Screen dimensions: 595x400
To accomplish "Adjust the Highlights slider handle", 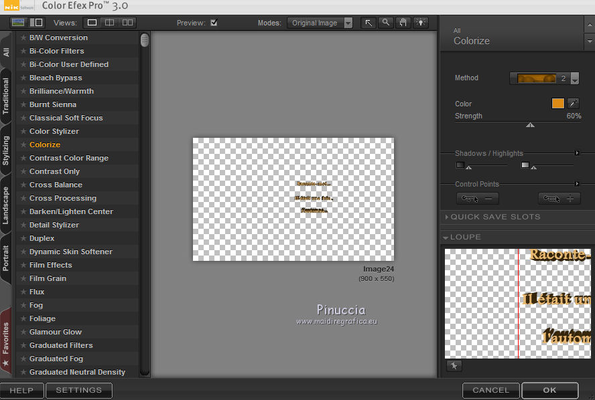I will pos(534,167).
